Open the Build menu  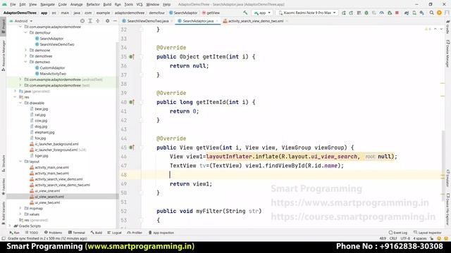(x=107, y=4)
